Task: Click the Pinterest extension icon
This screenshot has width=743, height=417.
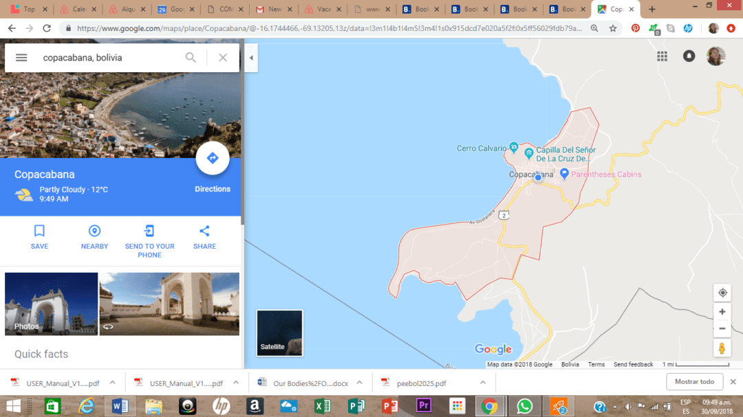Action: [636, 28]
